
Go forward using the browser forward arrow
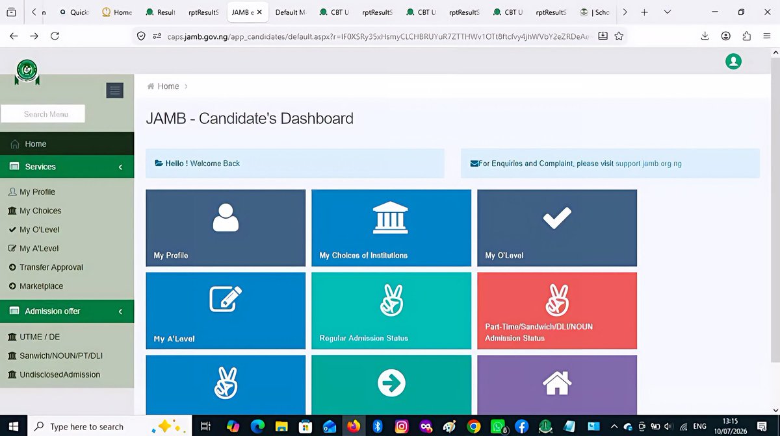point(34,36)
